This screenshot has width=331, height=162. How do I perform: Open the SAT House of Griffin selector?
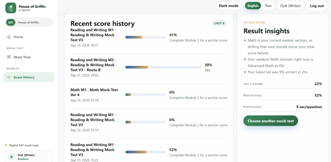[29, 22]
